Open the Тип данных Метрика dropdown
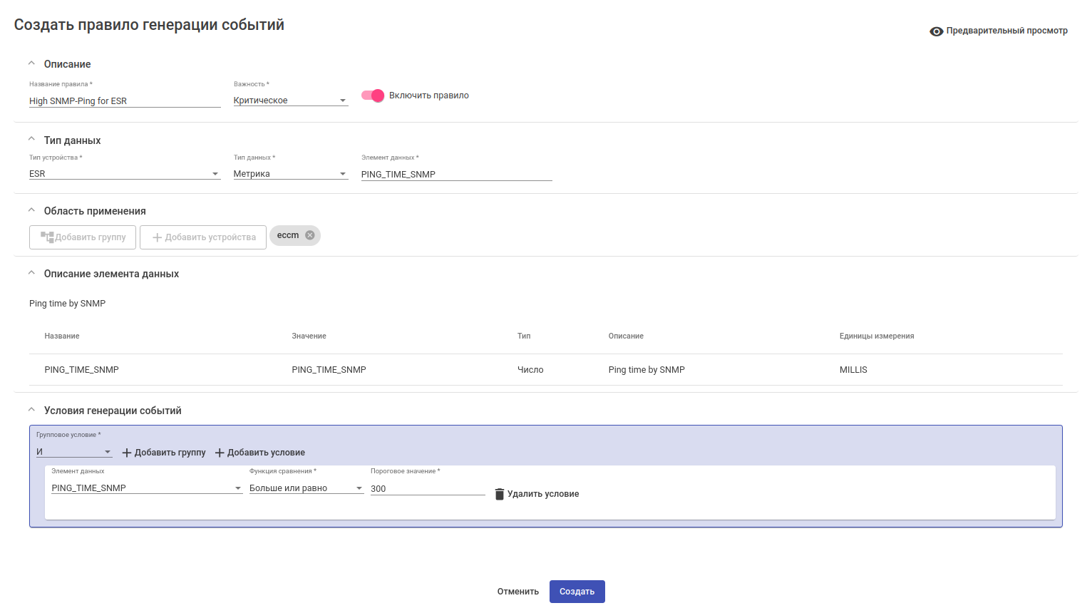 (290, 174)
